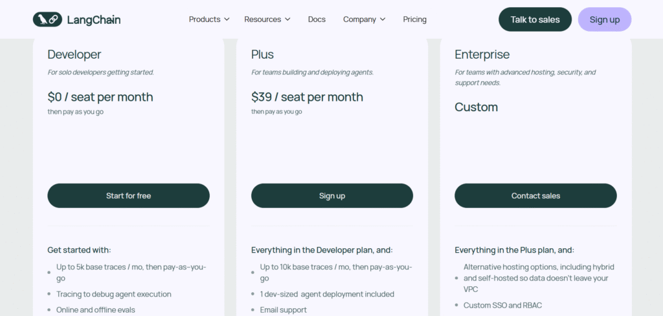Click 'Everything in the Plus plan, and:' heading

pos(514,249)
